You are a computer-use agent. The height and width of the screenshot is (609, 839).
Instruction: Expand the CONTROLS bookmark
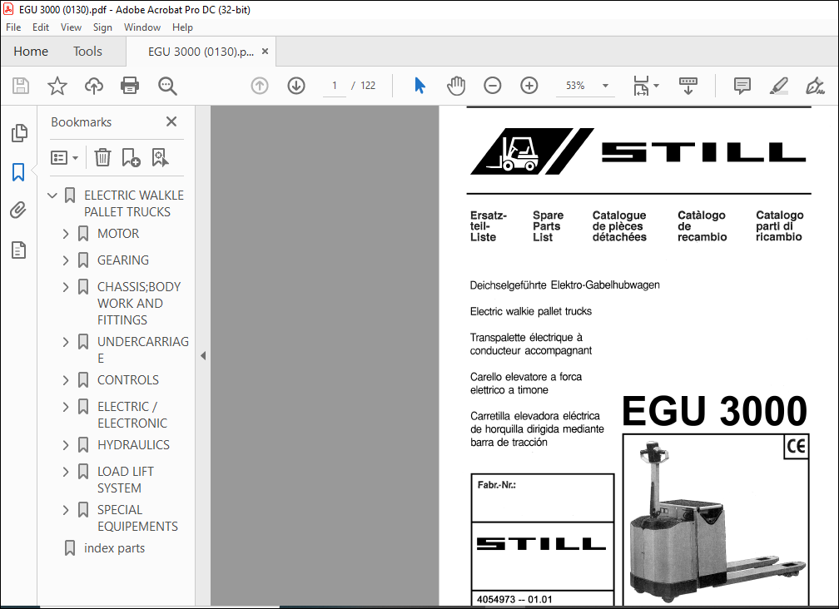pos(66,380)
